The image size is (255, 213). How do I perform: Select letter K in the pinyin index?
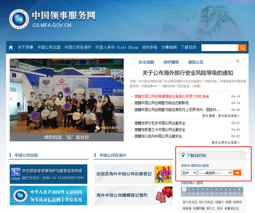(x=230, y=190)
